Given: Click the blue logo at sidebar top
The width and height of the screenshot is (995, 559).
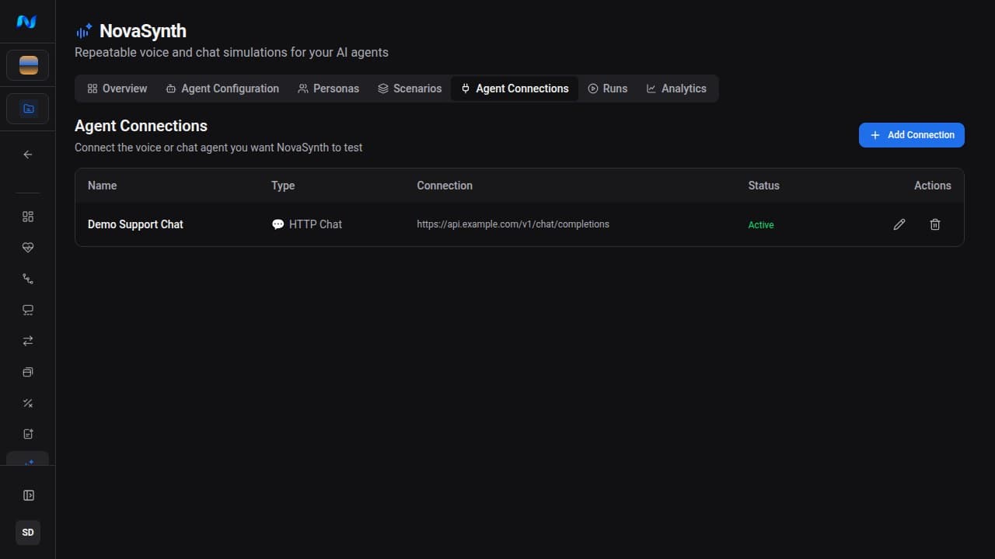Looking at the screenshot, I should point(27,22).
